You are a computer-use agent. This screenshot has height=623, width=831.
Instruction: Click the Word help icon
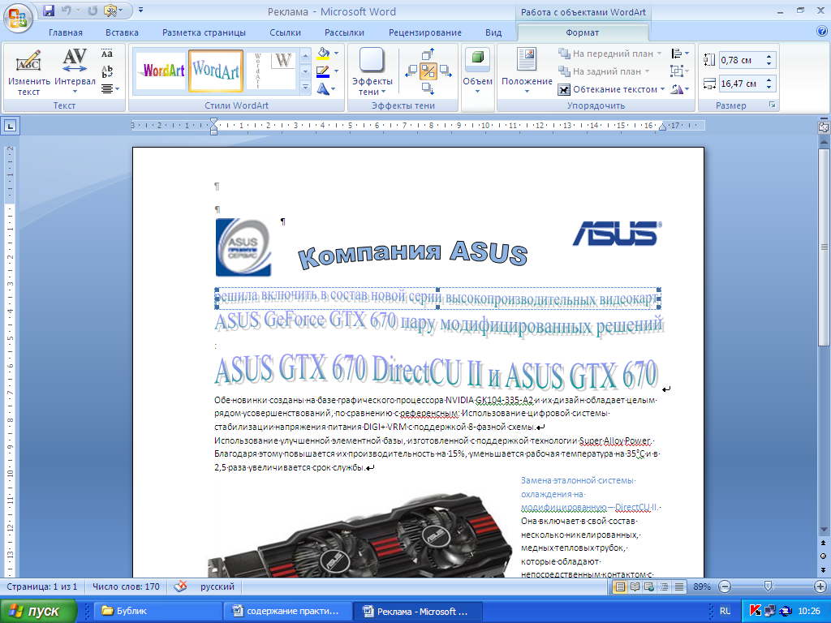(x=822, y=32)
